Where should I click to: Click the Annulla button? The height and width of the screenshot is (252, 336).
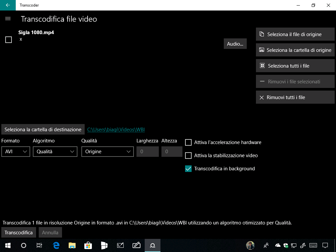tap(50, 233)
